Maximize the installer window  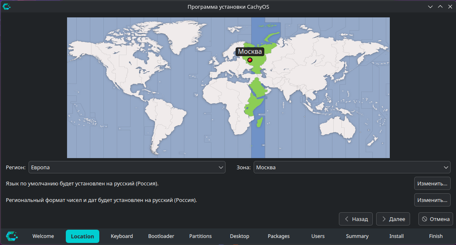[x=440, y=7]
